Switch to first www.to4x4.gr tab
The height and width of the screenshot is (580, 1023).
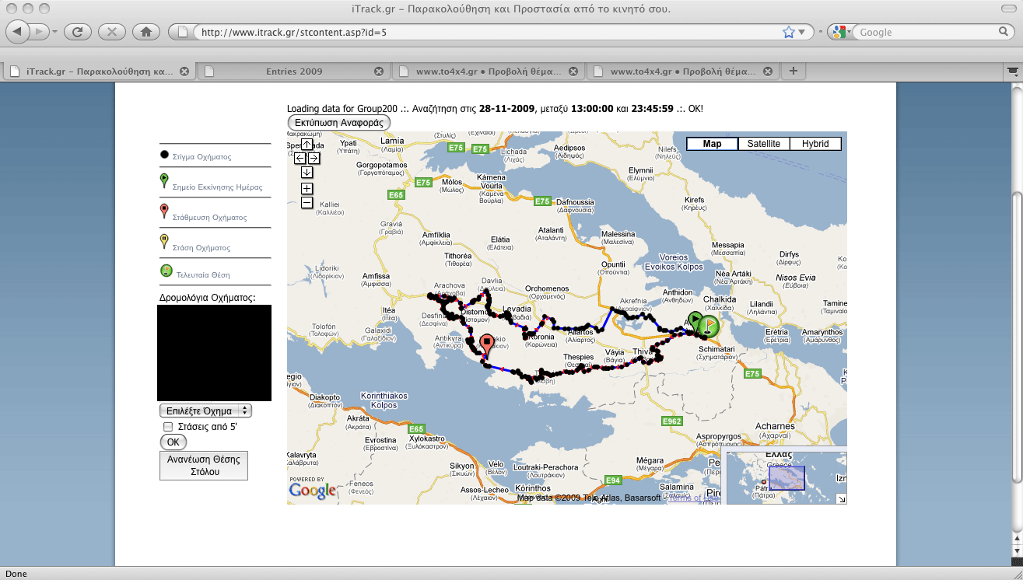click(488, 72)
